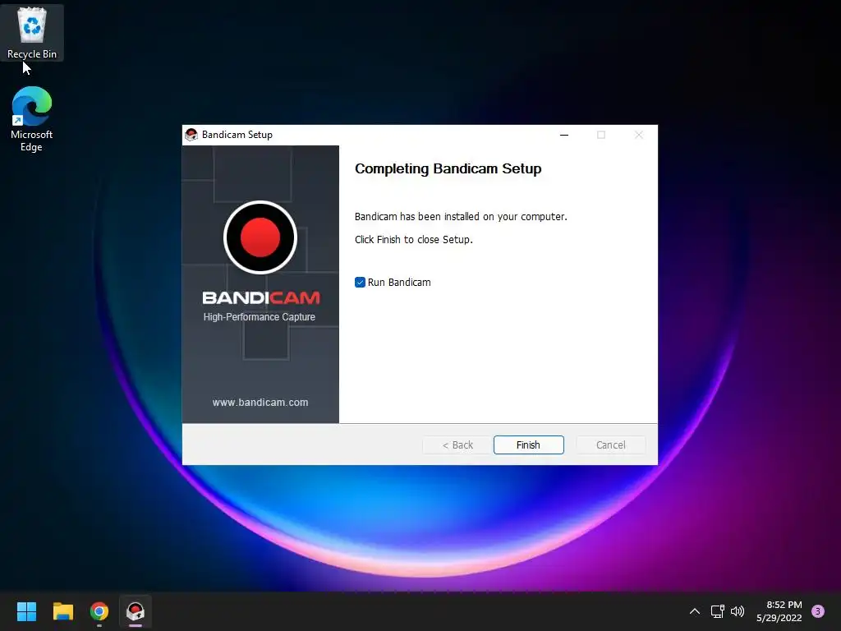The image size is (841, 631).
Task: Click the Bandicam Setup title bar icon
Action: (x=191, y=135)
